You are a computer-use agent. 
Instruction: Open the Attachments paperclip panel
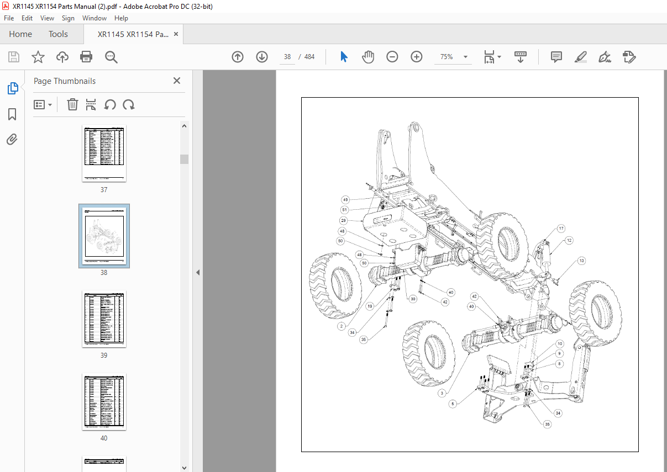12,140
